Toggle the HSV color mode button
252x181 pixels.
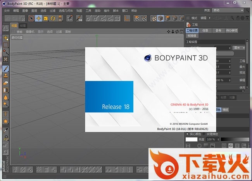click(x=230, y=146)
